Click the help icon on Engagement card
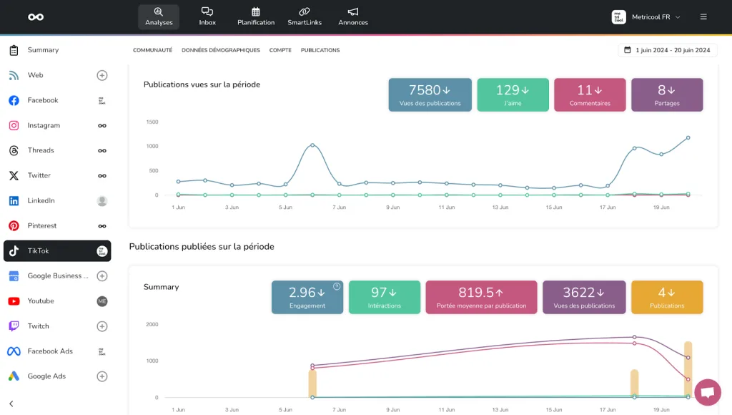The height and width of the screenshot is (415, 732). [x=337, y=286]
